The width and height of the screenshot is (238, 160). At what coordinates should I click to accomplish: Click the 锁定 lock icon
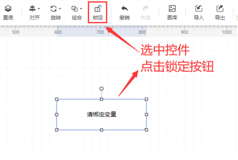click(x=98, y=9)
